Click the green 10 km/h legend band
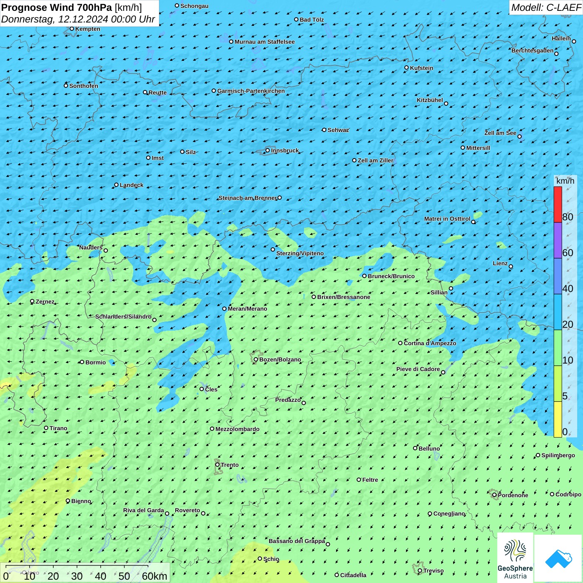Image resolution: width=583 pixels, height=583 pixels. pos(558,348)
